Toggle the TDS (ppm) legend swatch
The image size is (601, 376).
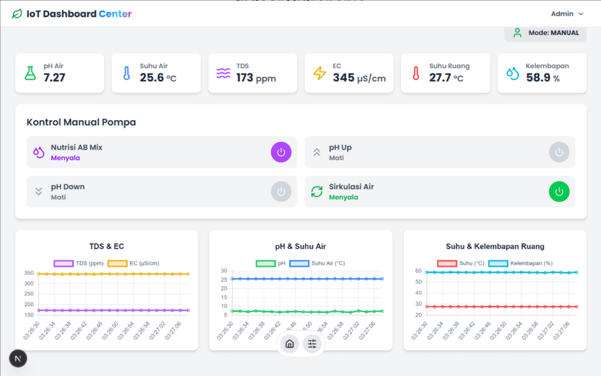64,263
